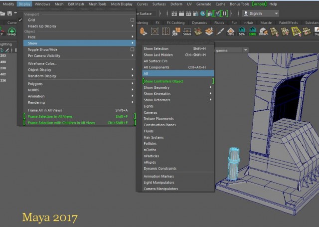Expand the Show Geometry submenu arrow
Screen dimensions: 319x227
(x=210, y=87)
